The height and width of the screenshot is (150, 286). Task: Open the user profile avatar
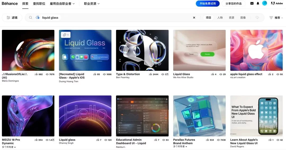265,3
